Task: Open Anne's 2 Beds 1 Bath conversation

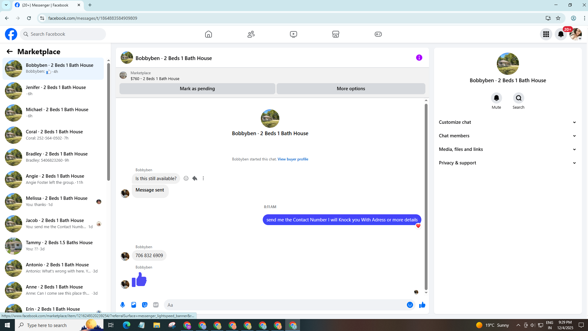Action: point(53,290)
